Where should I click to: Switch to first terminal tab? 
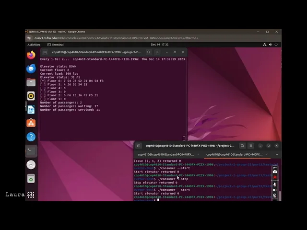pos(166,154)
